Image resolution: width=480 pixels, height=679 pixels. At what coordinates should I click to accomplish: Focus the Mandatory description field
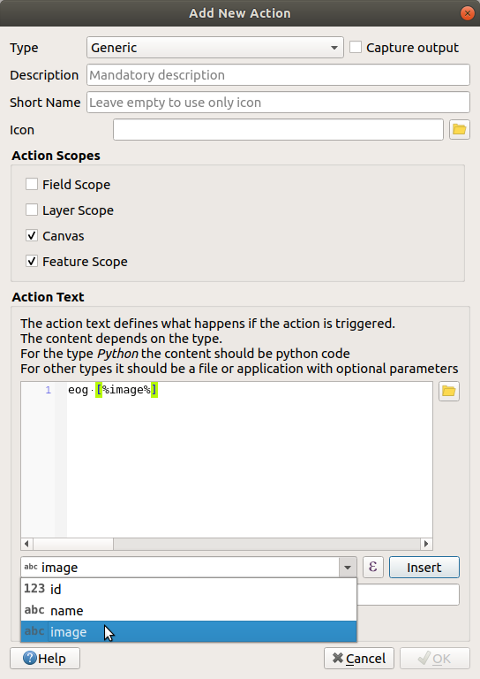click(x=278, y=75)
